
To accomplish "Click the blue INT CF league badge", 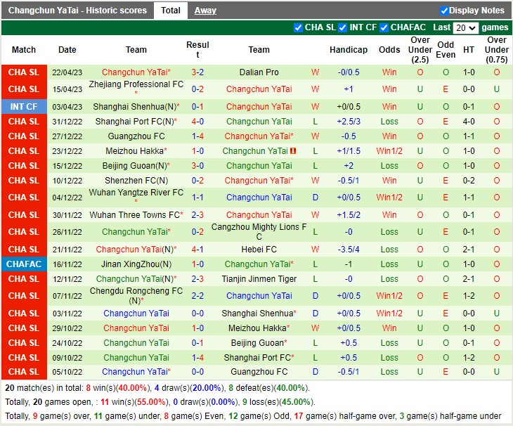I will click(24, 107).
